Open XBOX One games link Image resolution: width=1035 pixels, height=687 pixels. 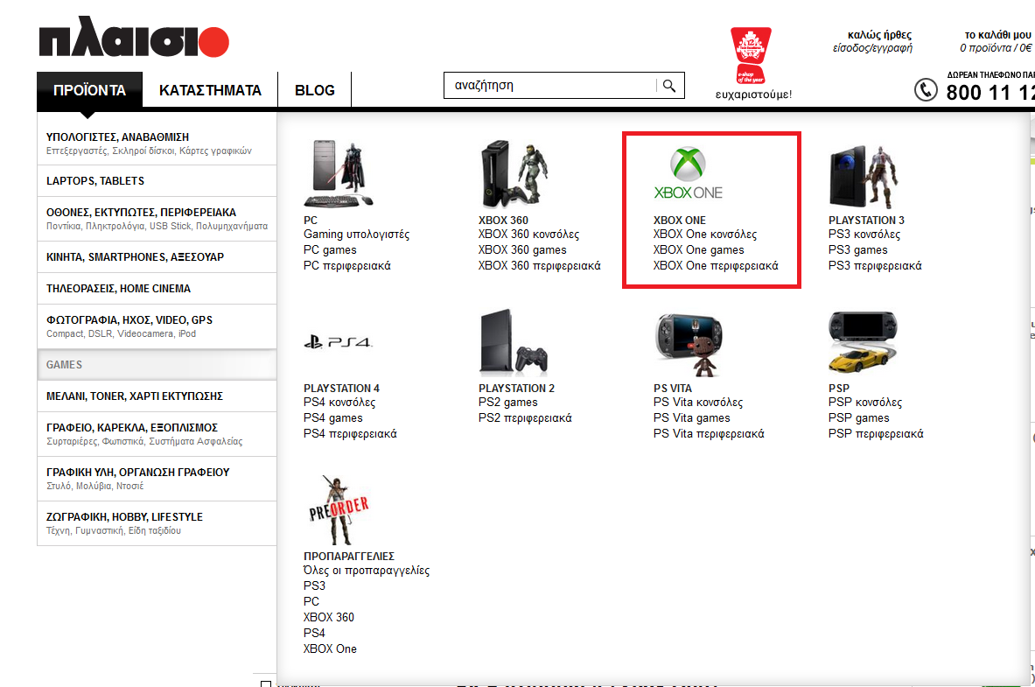coord(699,250)
